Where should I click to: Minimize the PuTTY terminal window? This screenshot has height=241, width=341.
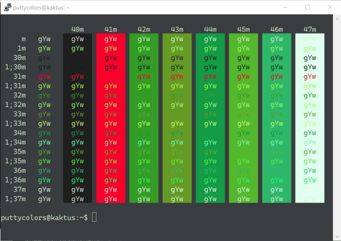click(282, 7)
